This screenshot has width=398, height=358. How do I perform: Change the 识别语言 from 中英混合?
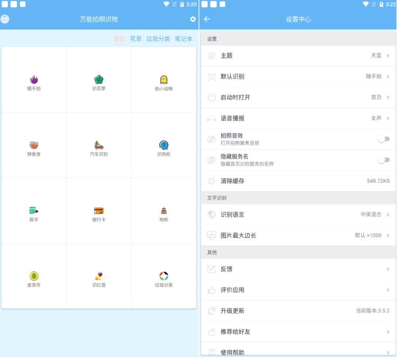pyautogui.click(x=298, y=214)
